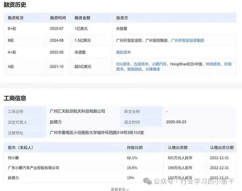242x191 pixels.
Task: Open investor link 高瓴创投
Action: pos(135,69)
